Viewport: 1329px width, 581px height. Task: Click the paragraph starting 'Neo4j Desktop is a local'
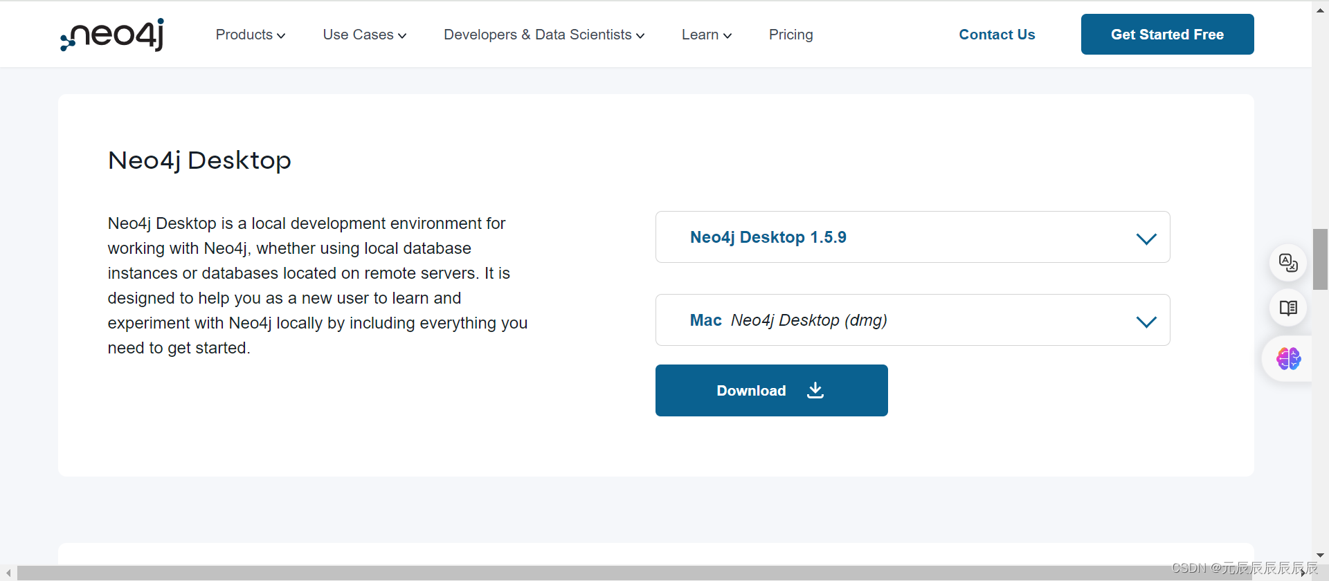[318, 285]
